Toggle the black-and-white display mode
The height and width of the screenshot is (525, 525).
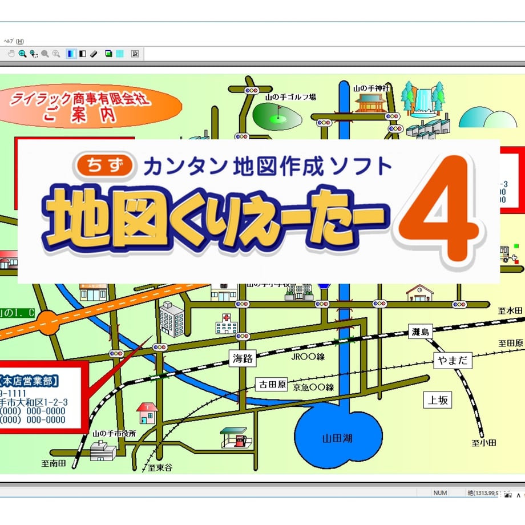82,54
